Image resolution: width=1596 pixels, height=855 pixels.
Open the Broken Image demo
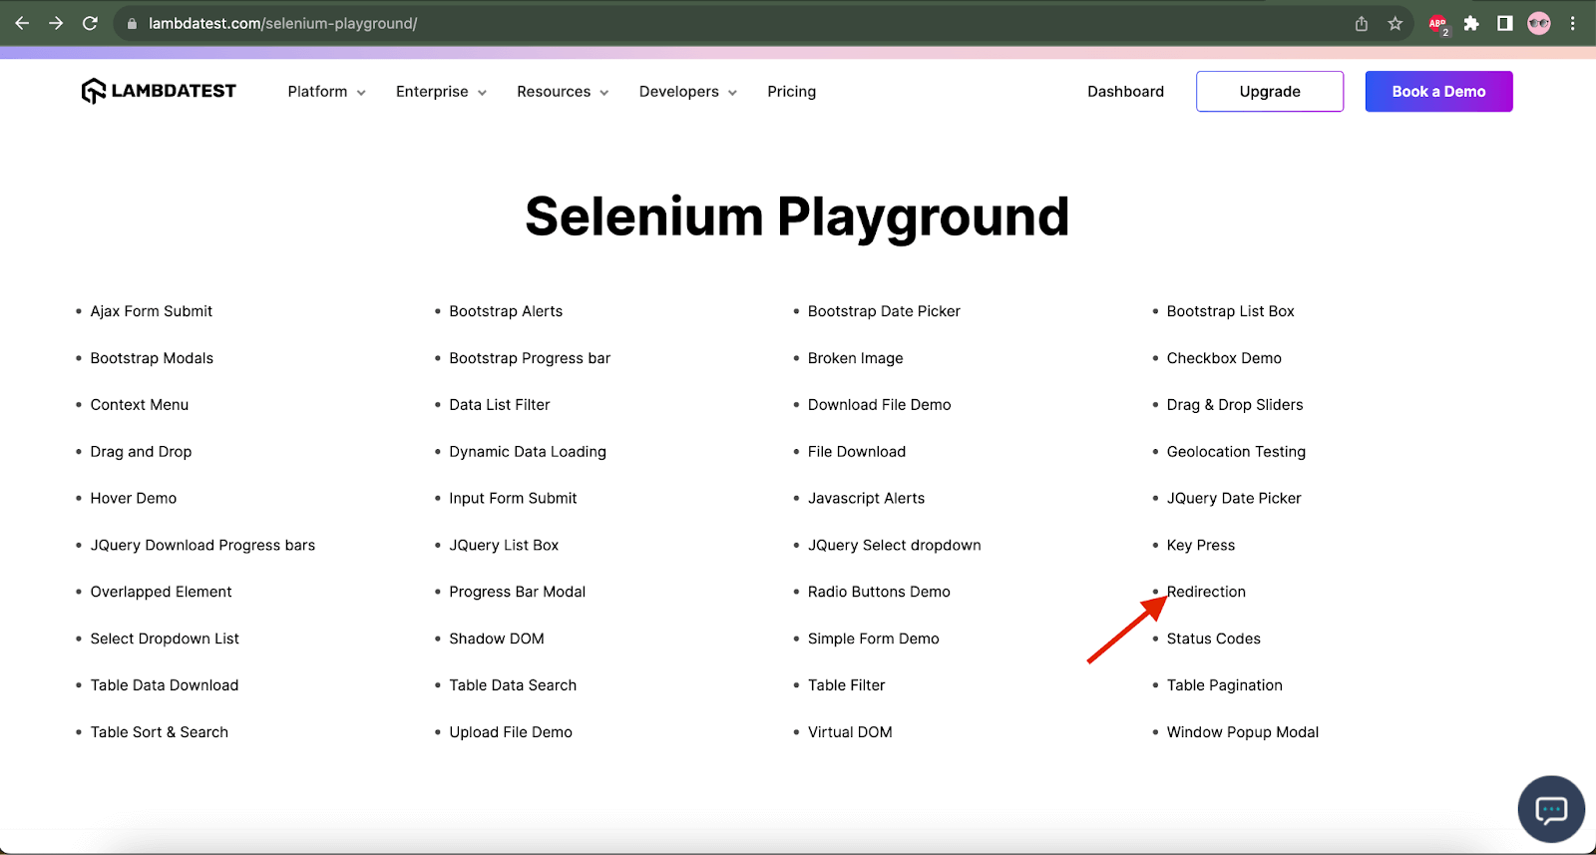[856, 358]
